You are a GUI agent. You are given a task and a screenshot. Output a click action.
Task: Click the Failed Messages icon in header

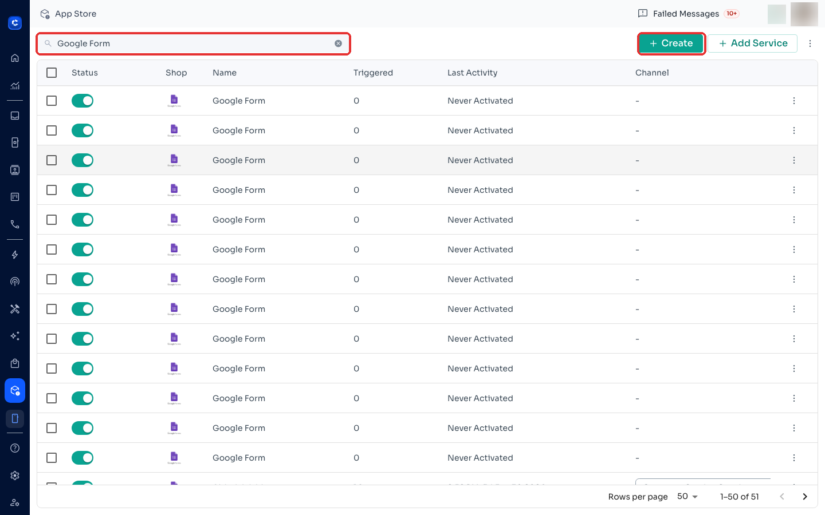643,14
